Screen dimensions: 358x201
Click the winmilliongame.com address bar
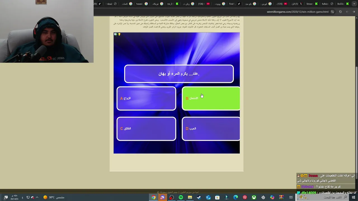pos(298,12)
